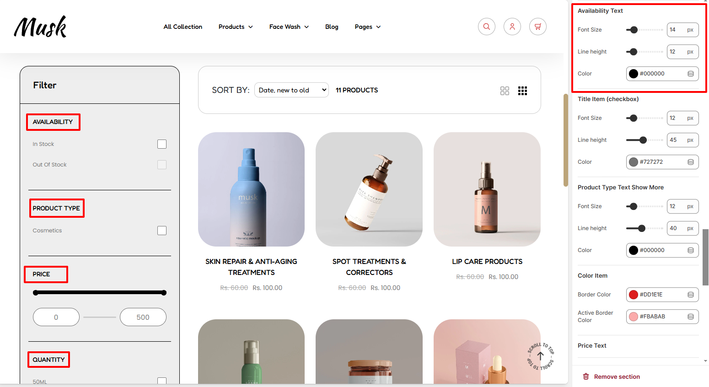Adjust Product Type Text font size slider
This screenshot has width=709, height=387.
pyautogui.click(x=633, y=206)
